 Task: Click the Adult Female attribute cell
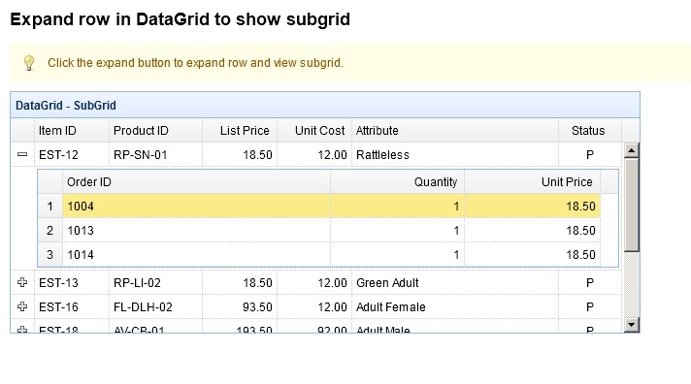click(455, 306)
